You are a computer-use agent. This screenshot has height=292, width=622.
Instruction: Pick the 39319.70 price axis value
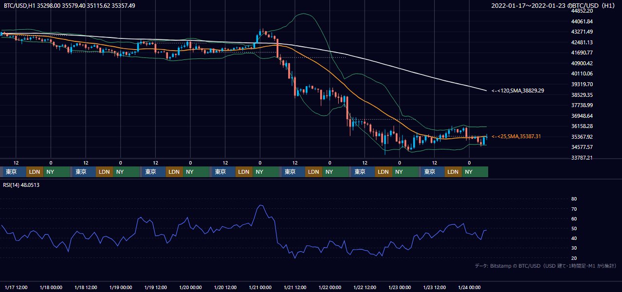[582, 84]
